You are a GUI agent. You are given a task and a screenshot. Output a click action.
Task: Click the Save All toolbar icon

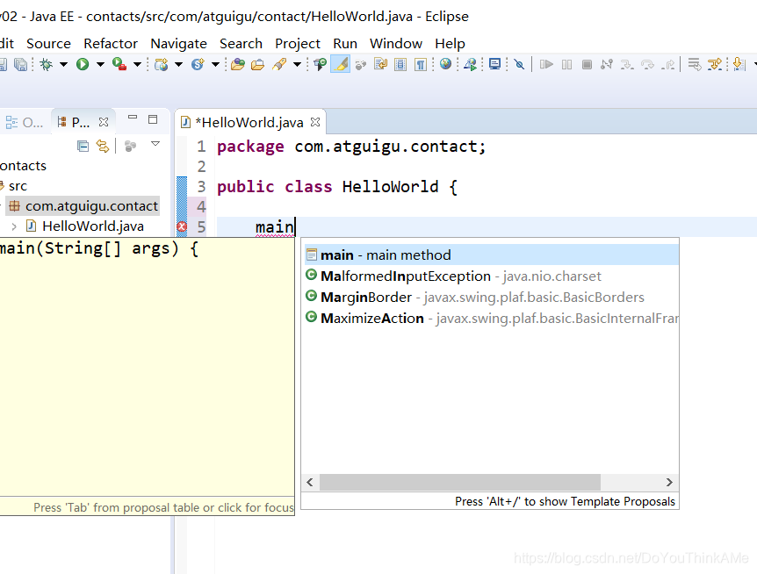pyautogui.click(x=21, y=64)
